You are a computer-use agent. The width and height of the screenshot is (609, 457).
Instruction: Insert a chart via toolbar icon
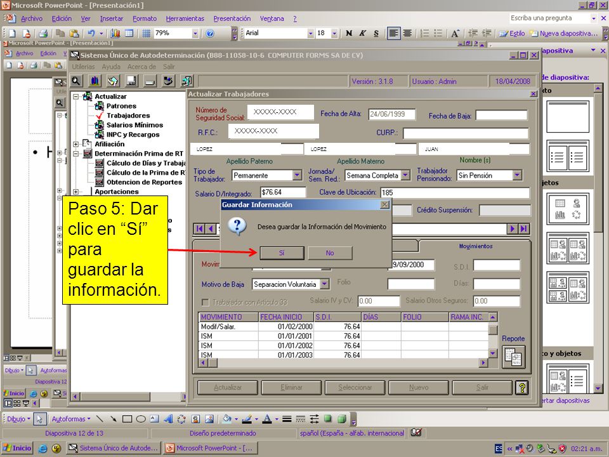pos(115,34)
